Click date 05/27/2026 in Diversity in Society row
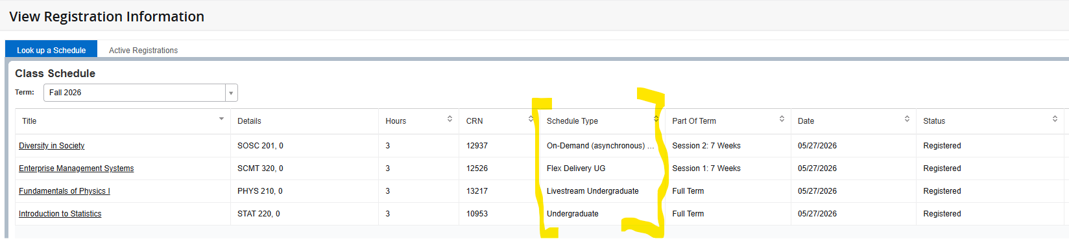1069x243 pixels. tap(817, 146)
